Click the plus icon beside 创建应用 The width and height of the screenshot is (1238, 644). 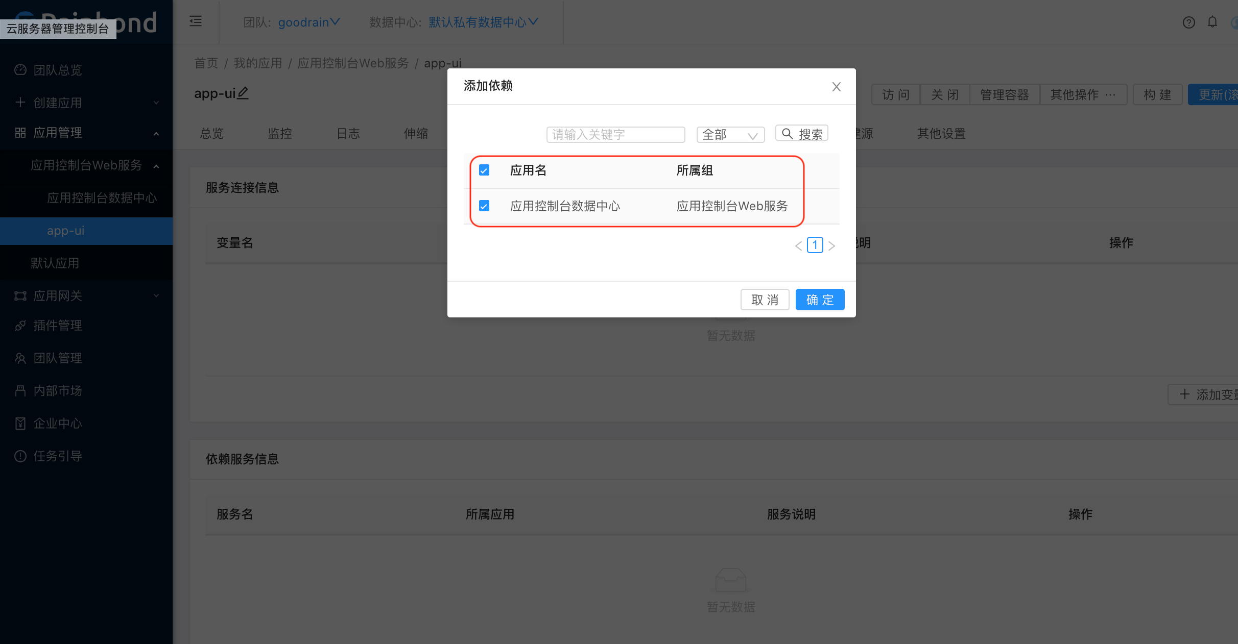tap(20, 102)
